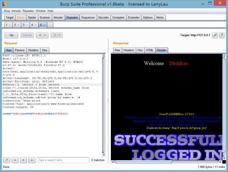Switch to the Comparer tab
The height and width of the screenshot is (172, 228).
118,18
